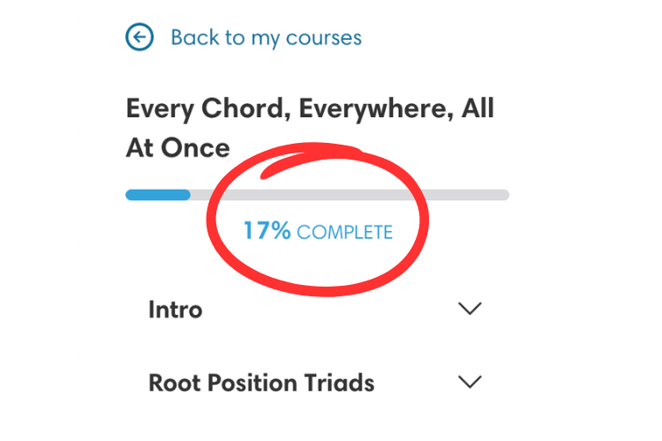Image resolution: width=662 pixels, height=441 pixels.
Task: Click the gray unfilled part of progress bar
Action: point(353,194)
